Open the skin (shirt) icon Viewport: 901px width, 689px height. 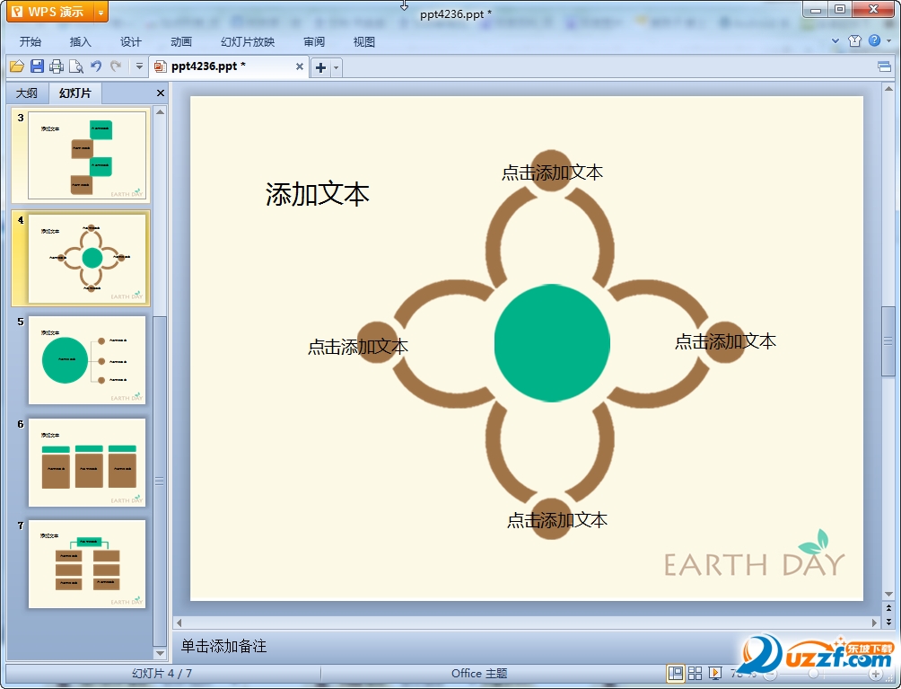pyautogui.click(x=854, y=41)
